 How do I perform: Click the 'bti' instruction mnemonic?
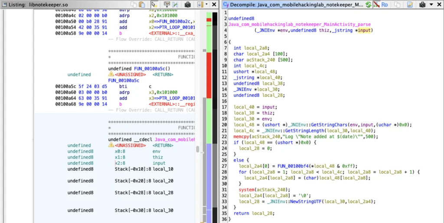point(124,87)
